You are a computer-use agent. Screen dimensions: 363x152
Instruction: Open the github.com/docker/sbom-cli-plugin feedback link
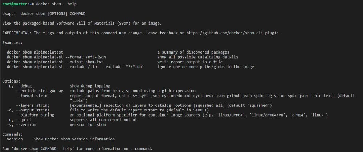(234, 33)
